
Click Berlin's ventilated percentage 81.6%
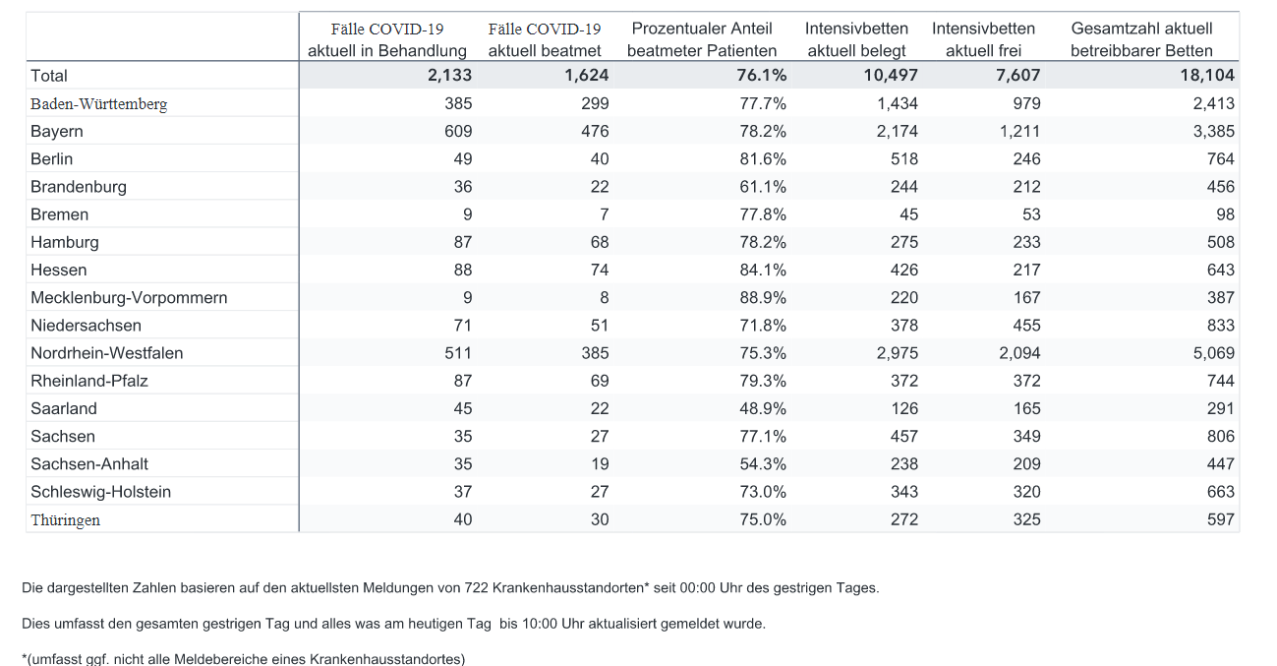pos(763,158)
